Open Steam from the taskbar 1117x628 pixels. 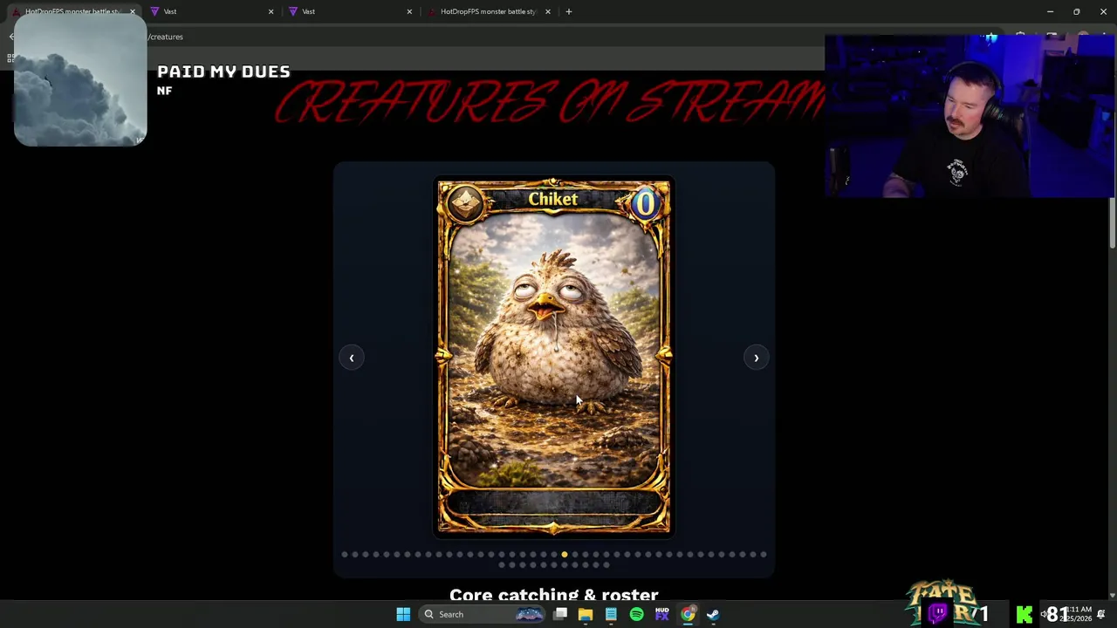(713, 614)
